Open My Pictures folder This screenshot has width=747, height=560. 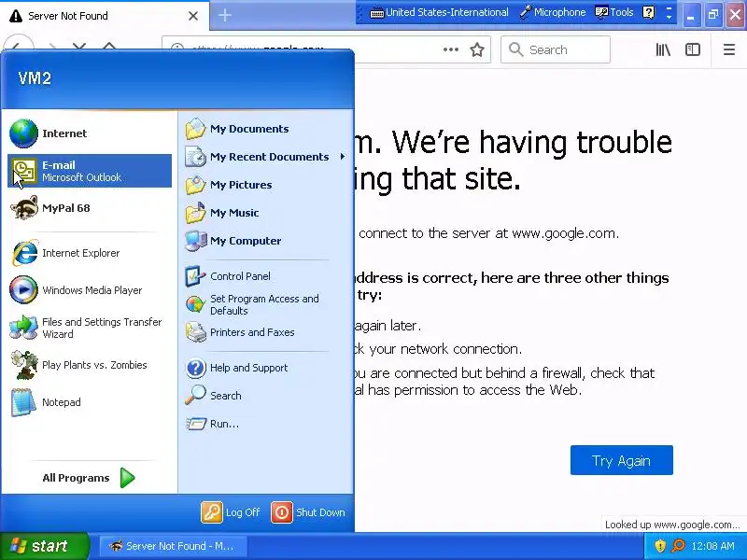(267, 185)
